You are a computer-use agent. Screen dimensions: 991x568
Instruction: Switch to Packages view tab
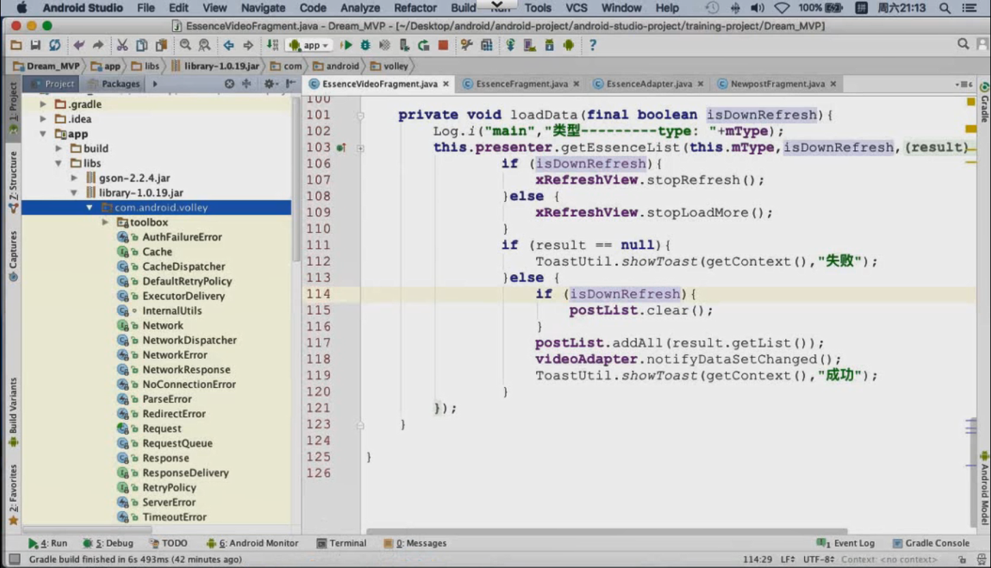point(113,84)
